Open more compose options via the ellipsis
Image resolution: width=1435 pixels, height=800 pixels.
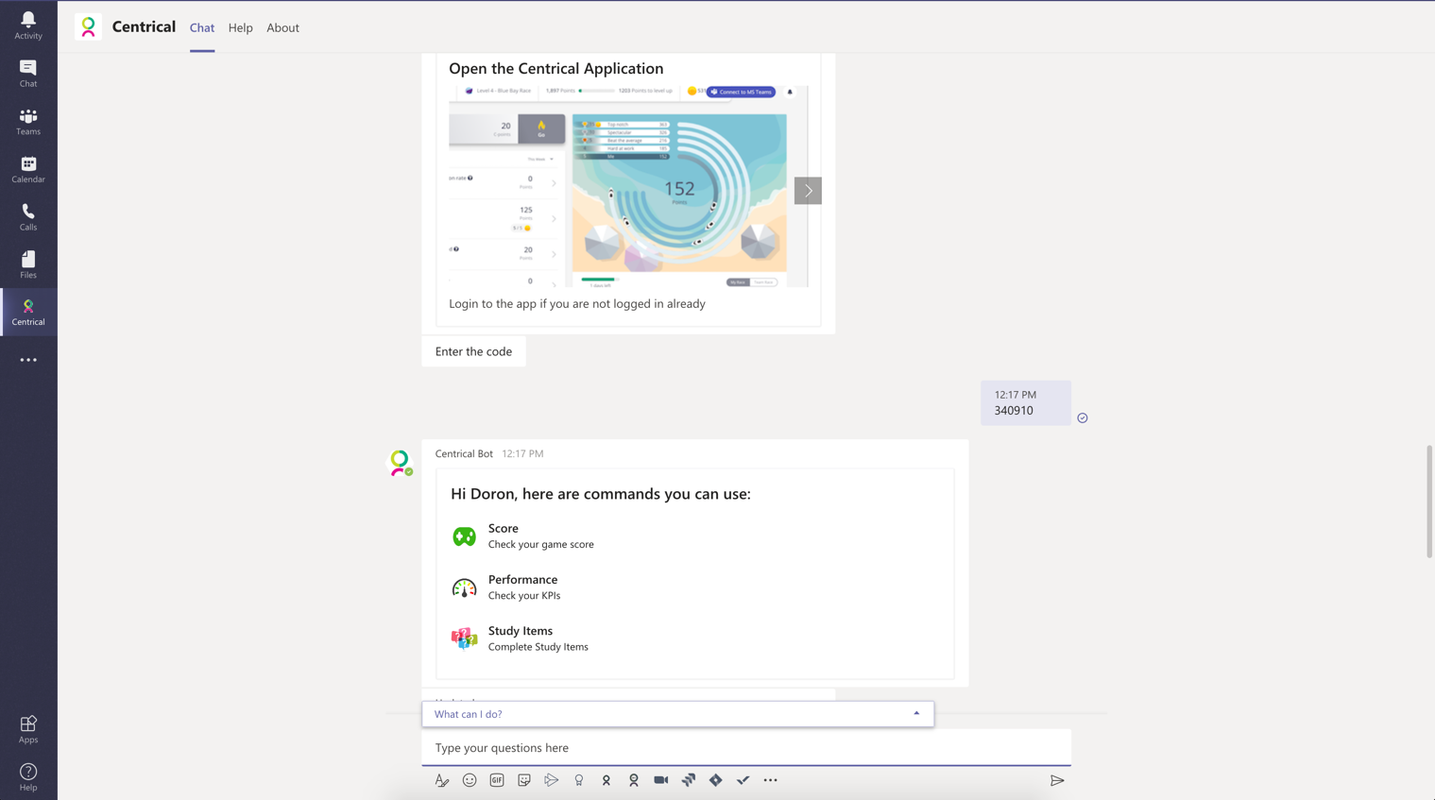(770, 780)
